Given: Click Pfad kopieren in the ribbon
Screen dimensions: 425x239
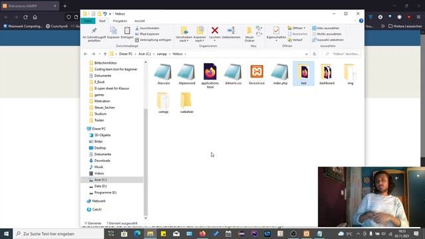Looking at the screenshot, I should coord(147,34).
